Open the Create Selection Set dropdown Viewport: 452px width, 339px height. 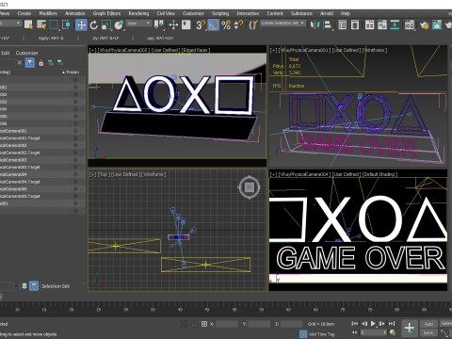(283, 24)
